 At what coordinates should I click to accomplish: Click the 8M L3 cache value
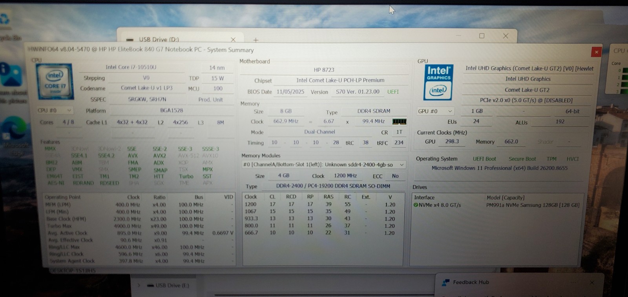tap(221, 122)
